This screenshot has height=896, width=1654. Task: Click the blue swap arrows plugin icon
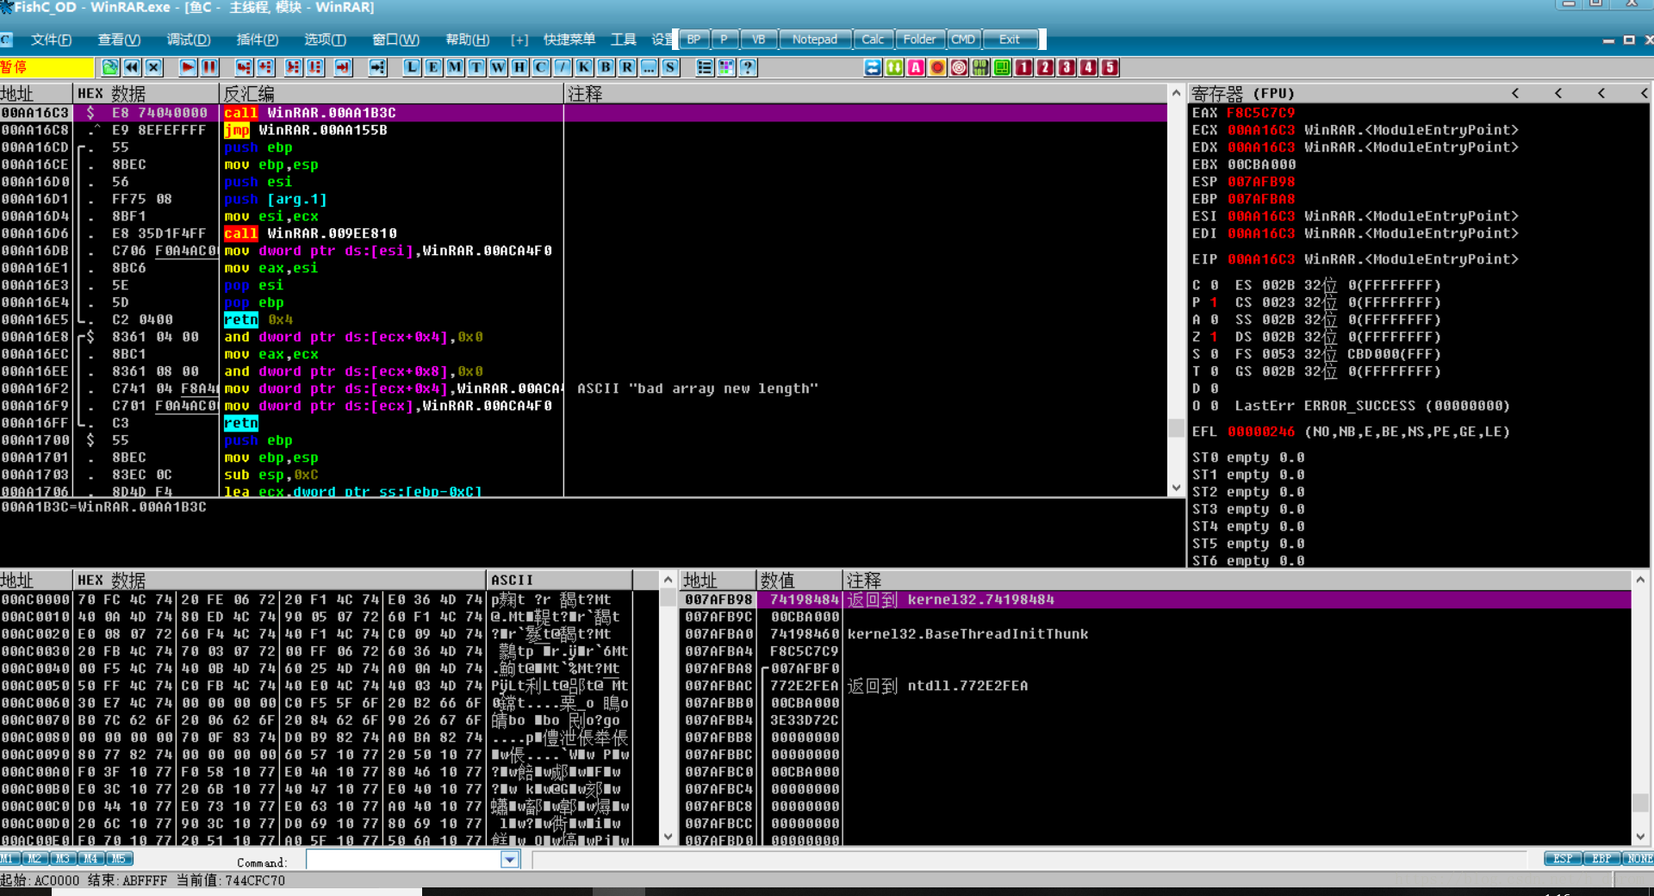point(873,67)
